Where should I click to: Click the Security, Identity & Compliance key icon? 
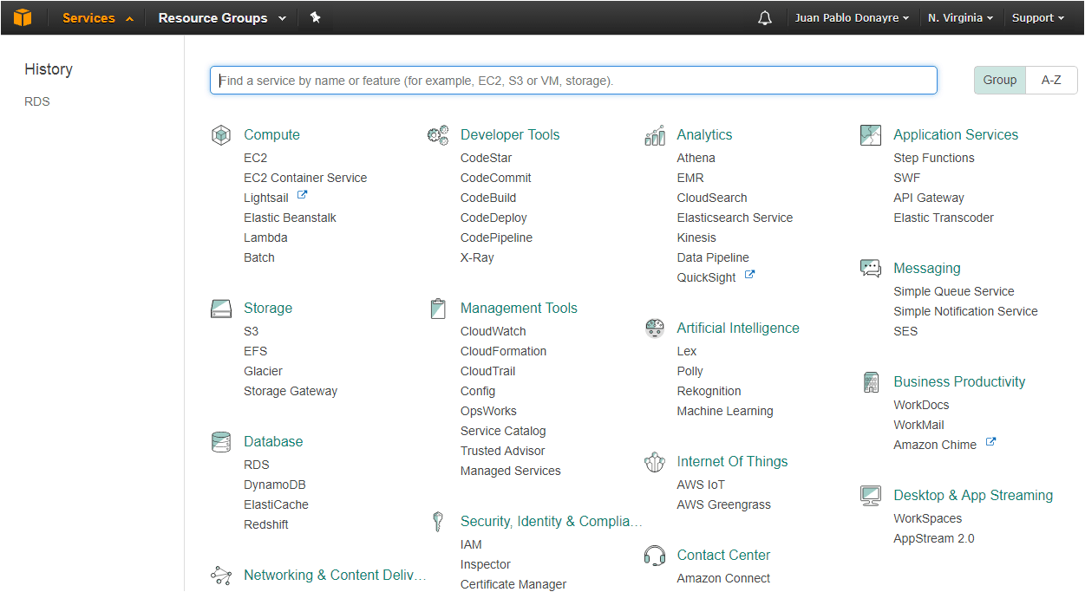point(438,522)
